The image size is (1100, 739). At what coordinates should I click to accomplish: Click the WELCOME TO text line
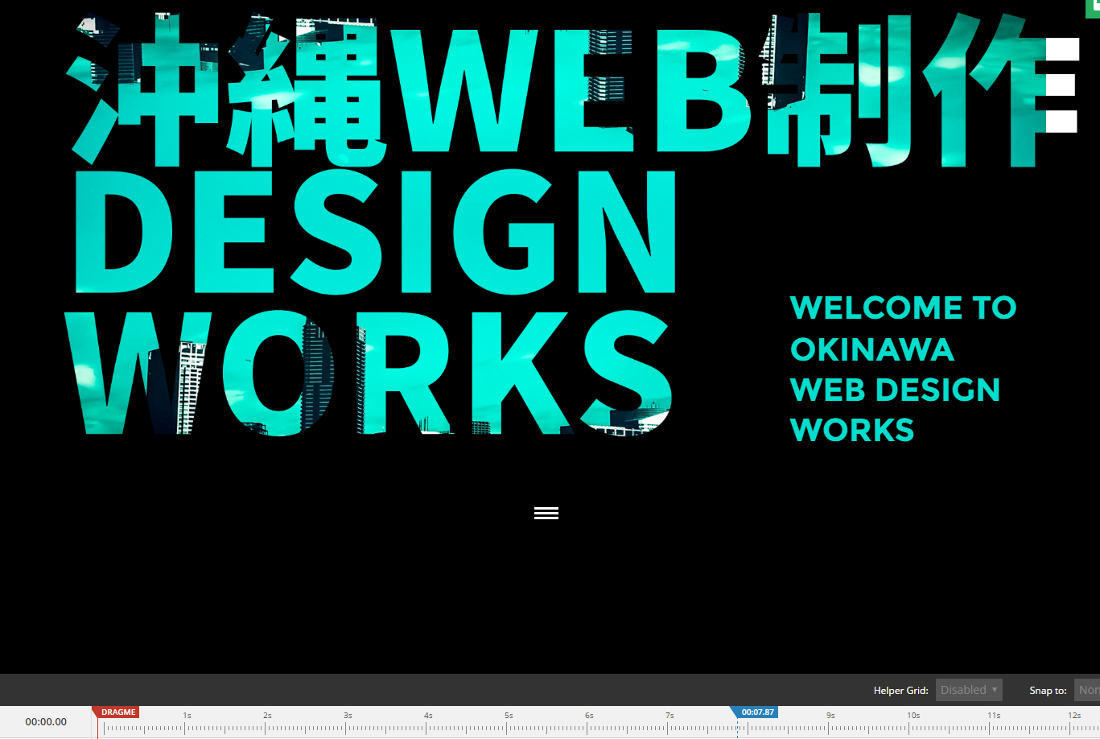pos(903,308)
